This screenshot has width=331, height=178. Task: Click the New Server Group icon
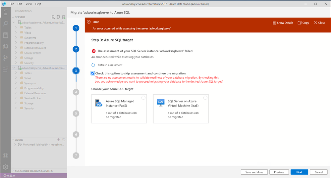click(x=58, y=17)
